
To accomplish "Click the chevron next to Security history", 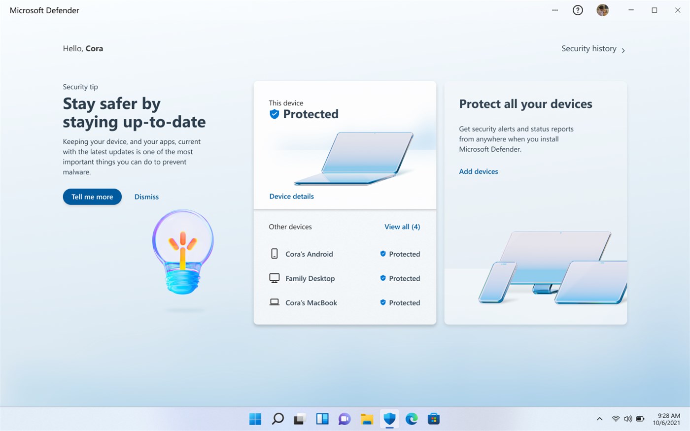I will (x=623, y=50).
